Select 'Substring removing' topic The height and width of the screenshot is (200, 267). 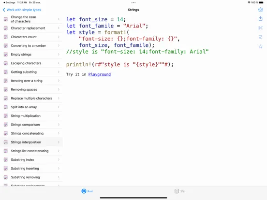pos(31,177)
